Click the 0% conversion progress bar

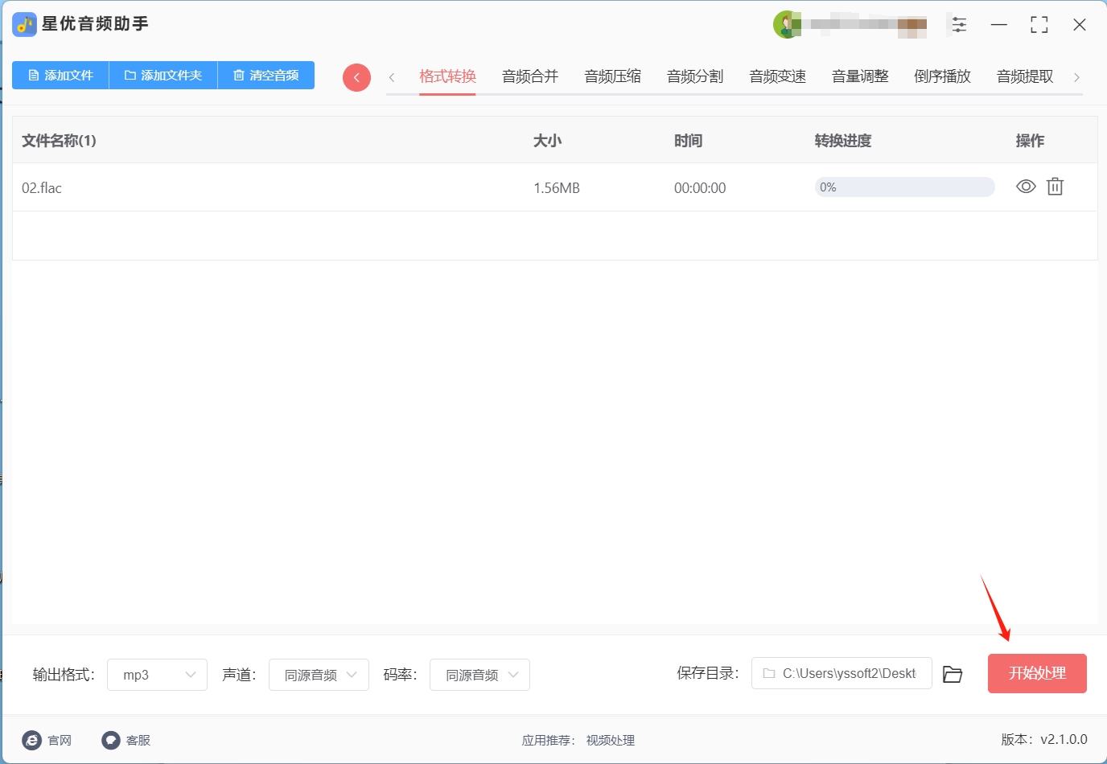coord(905,187)
